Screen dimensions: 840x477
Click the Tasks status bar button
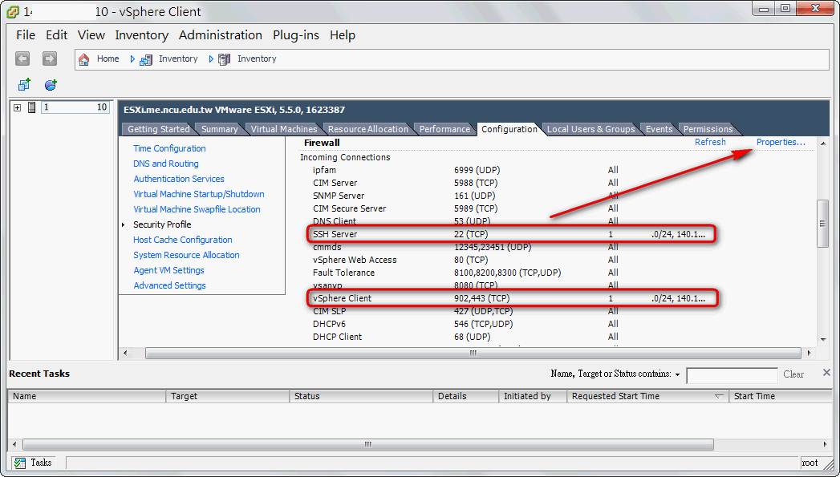33,463
